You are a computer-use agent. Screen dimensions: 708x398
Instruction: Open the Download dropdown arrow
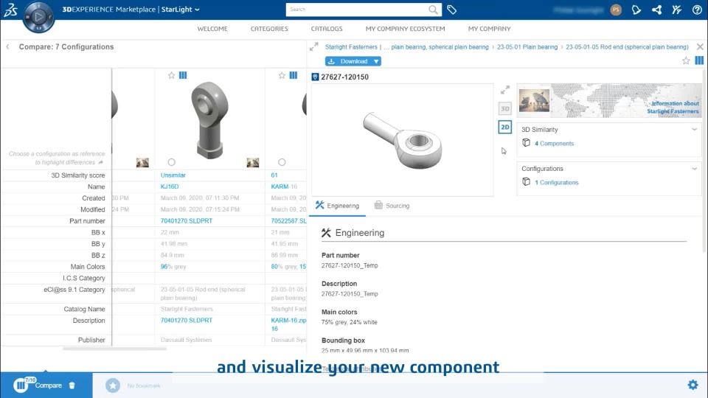pyautogui.click(x=376, y=61)
